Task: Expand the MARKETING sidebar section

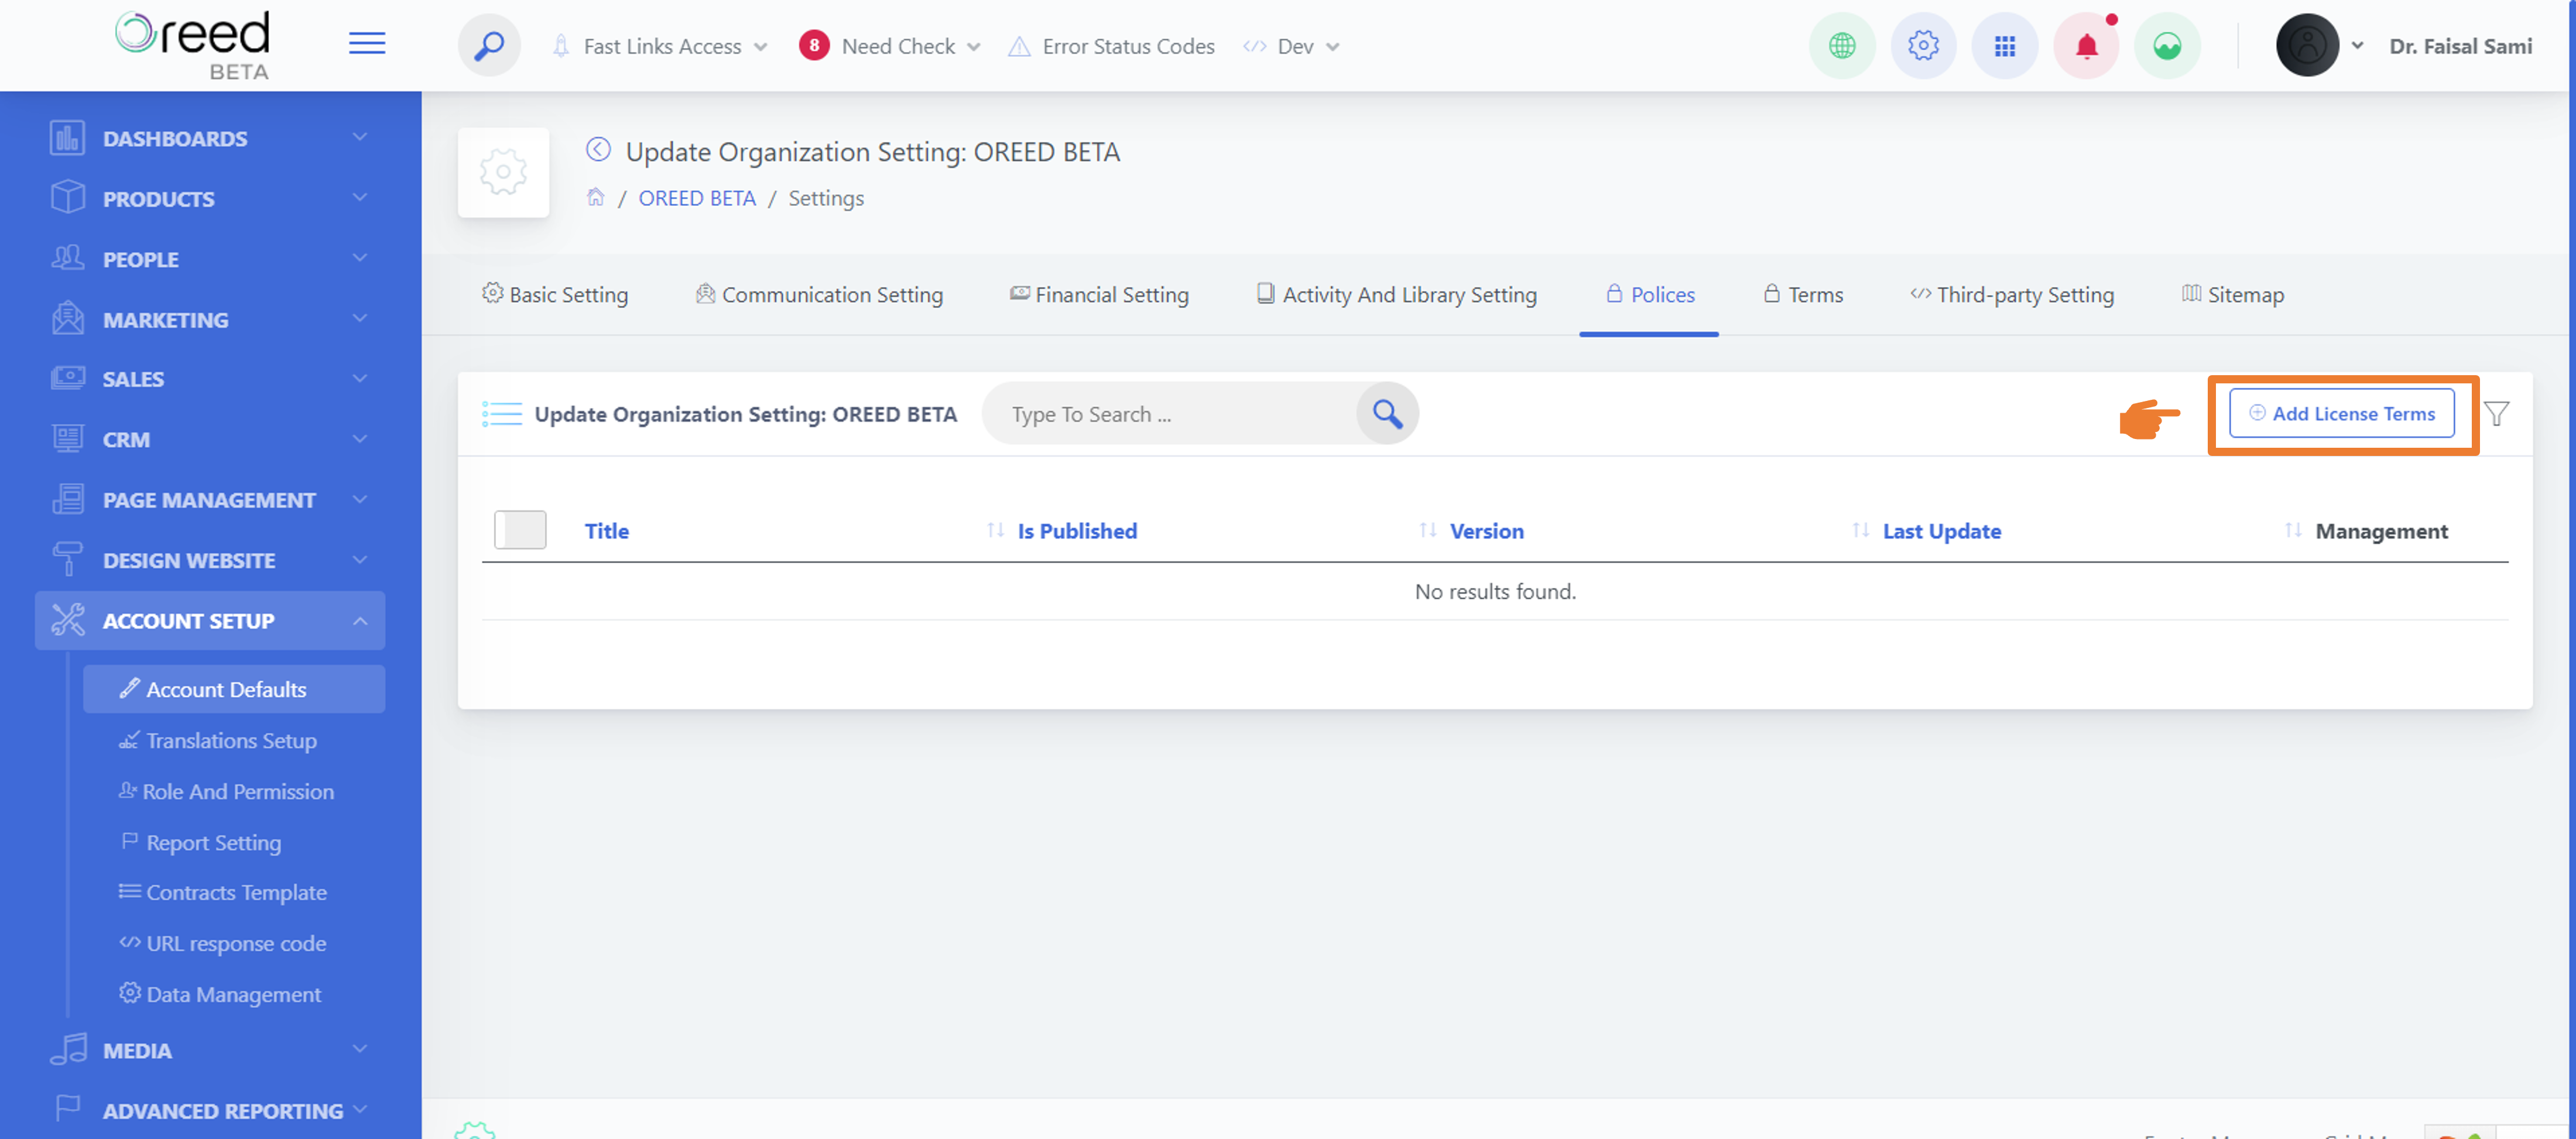Action: pos(210,320)
